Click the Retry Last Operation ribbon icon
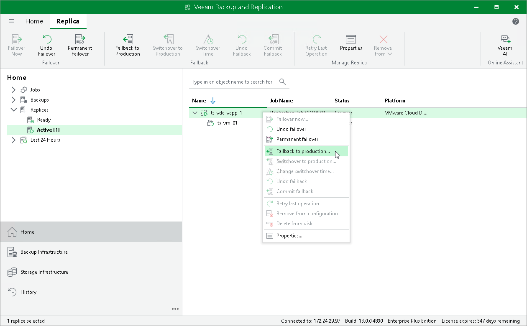Screen dimensions: 527x326 pos(316,45)
